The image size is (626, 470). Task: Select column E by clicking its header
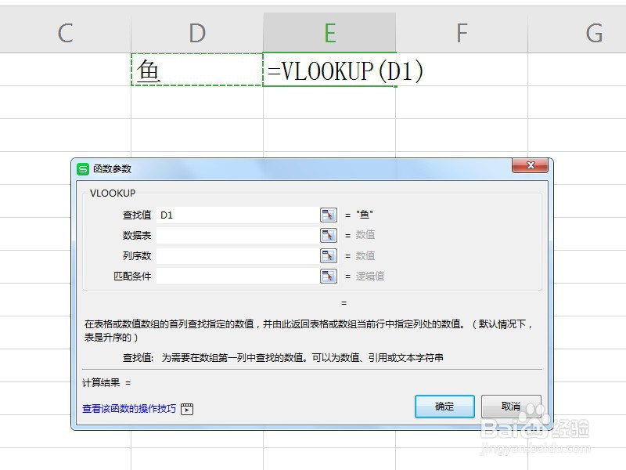tap(329, 32)
